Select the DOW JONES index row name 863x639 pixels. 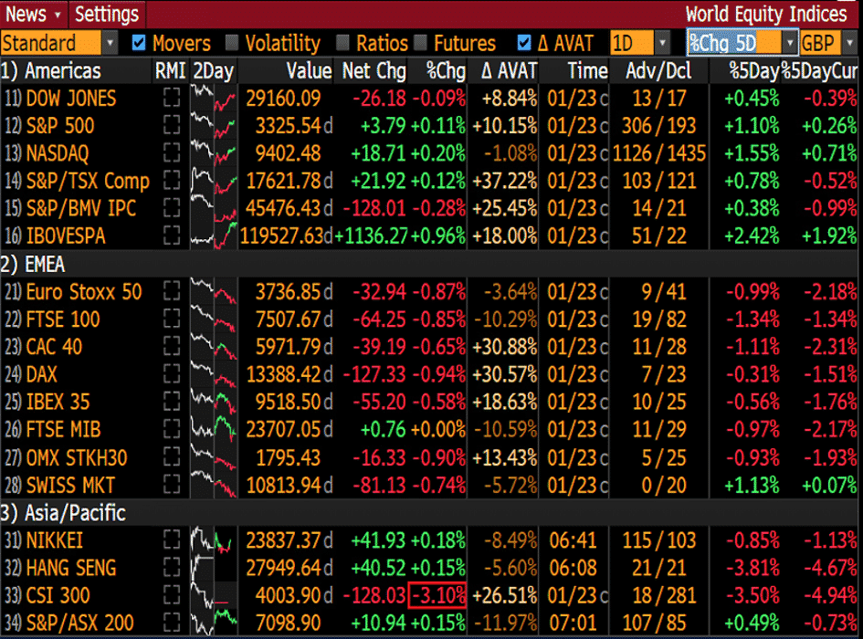click(x=71, y=98)
